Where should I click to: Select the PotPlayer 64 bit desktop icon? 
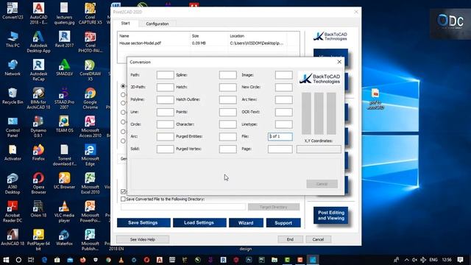[x=38, y=239]
